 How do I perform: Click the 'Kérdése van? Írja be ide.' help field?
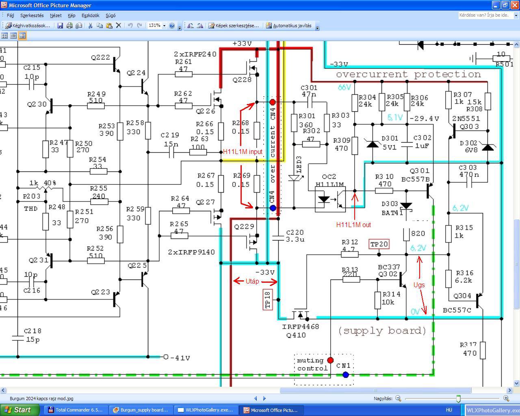point(485,15)
